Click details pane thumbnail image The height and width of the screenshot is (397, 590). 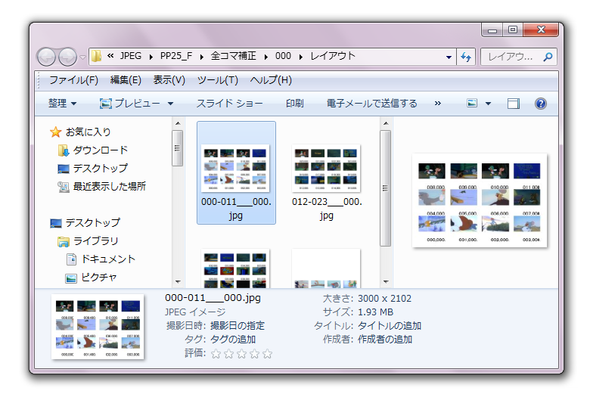(98, 326)
